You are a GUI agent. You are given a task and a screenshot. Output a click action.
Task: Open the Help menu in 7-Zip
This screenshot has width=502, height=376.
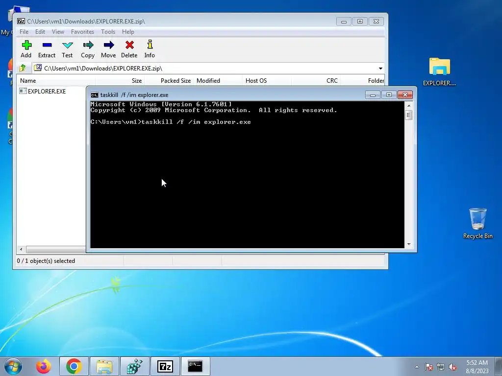click(x=128, y=32)
